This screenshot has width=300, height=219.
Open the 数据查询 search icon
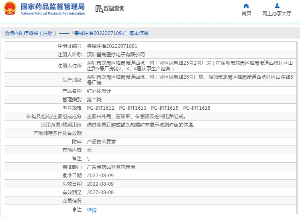click(x=99, y=9)
